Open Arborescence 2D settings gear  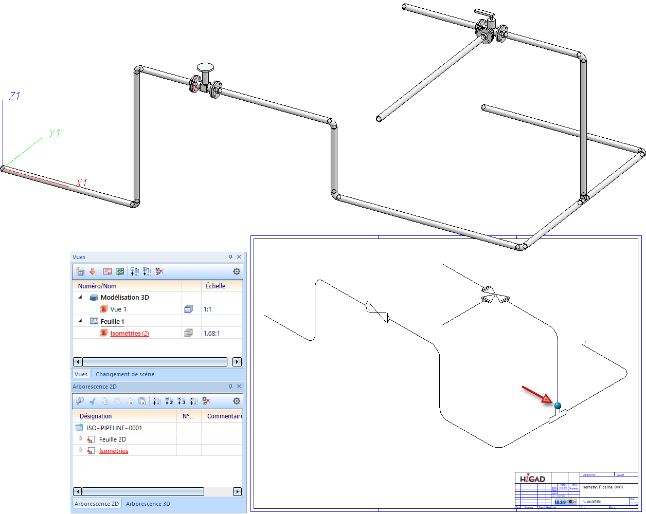tap(237, 401)
